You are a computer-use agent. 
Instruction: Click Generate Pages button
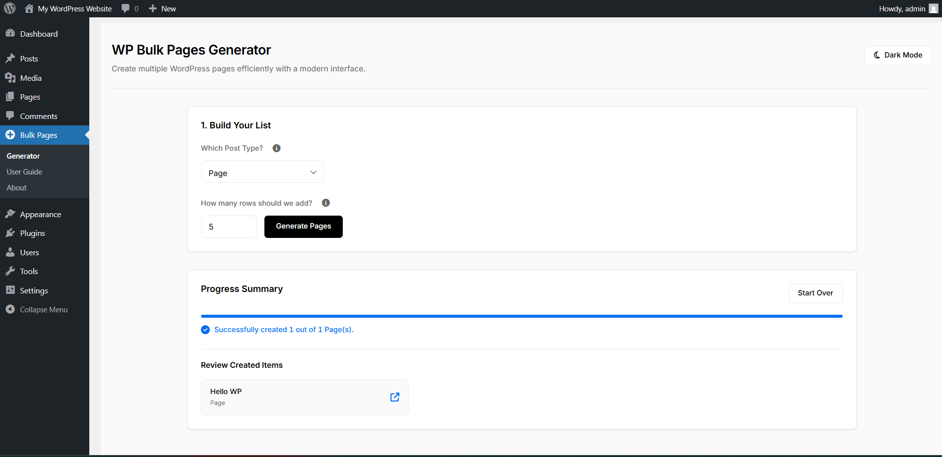tap(304, 227)
